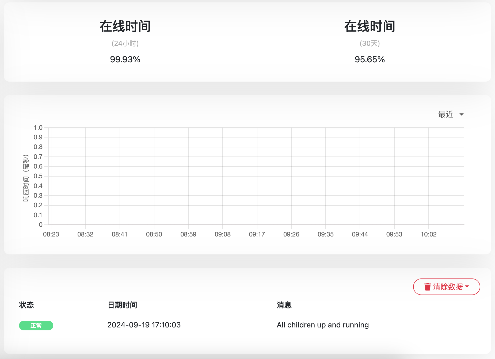Open the 最近 chart period dropdown

[446, 114]
